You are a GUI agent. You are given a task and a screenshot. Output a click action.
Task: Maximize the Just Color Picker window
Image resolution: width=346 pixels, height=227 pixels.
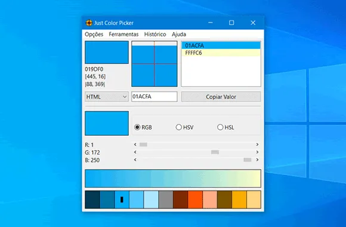(231, 23)
